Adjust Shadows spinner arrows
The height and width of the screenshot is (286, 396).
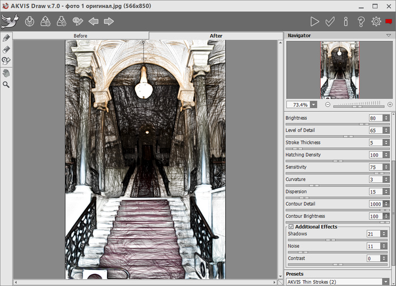coord(384,234)
